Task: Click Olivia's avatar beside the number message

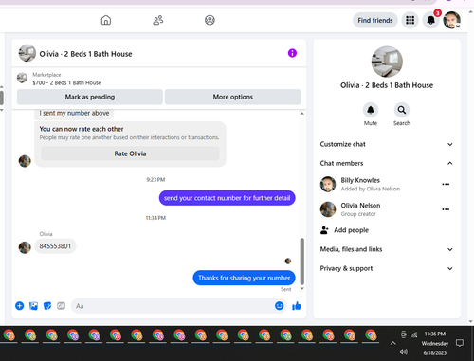Action: click(x=25, y=247)
